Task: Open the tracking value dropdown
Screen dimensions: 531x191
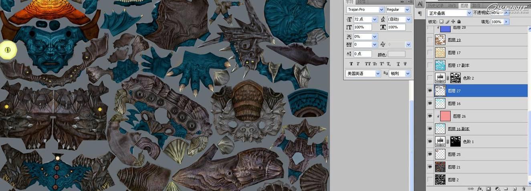Action: 375,45
